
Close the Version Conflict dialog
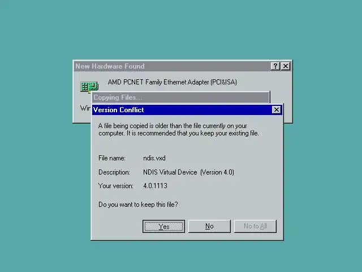pos(277,109)
